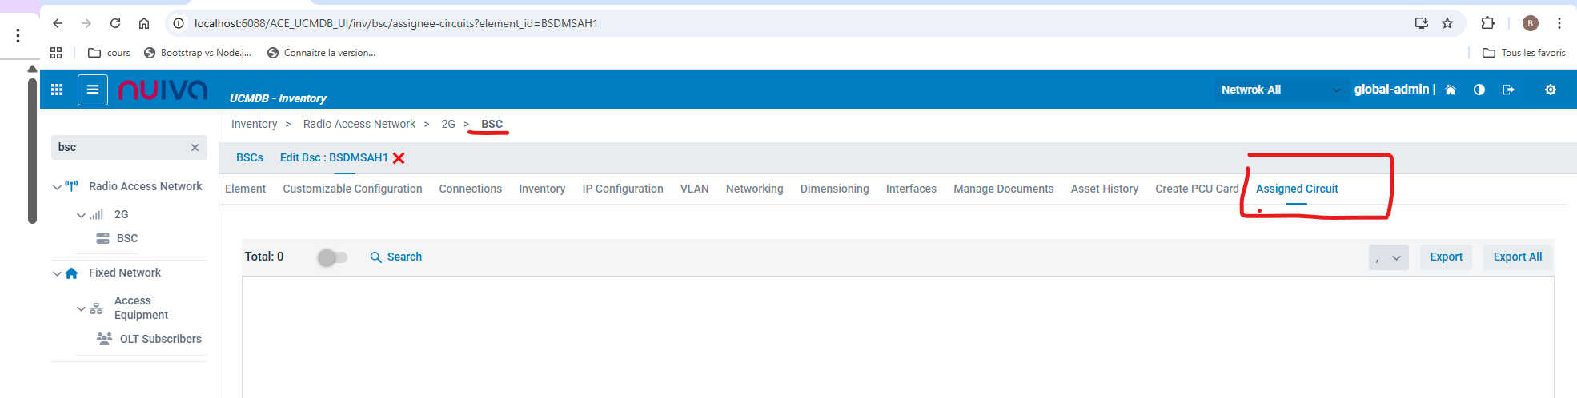The height and width of the screenshot is (398, 1577).
Task: Toggle the dark mode contrast icon
Action: [1479, 90]
